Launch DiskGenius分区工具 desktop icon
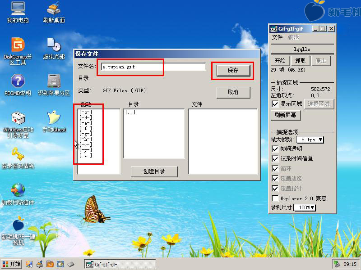This screenshot has width=361, height=270. point(18,51)
